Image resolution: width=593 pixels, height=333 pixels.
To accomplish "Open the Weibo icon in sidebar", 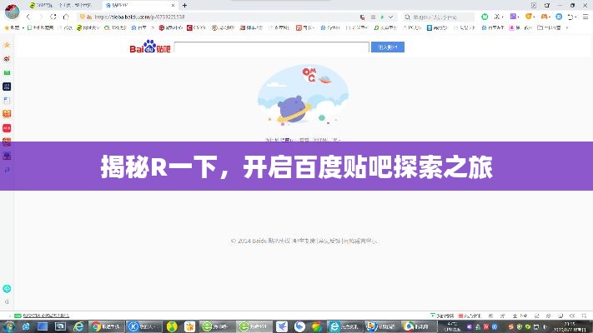I will (7, 59).
